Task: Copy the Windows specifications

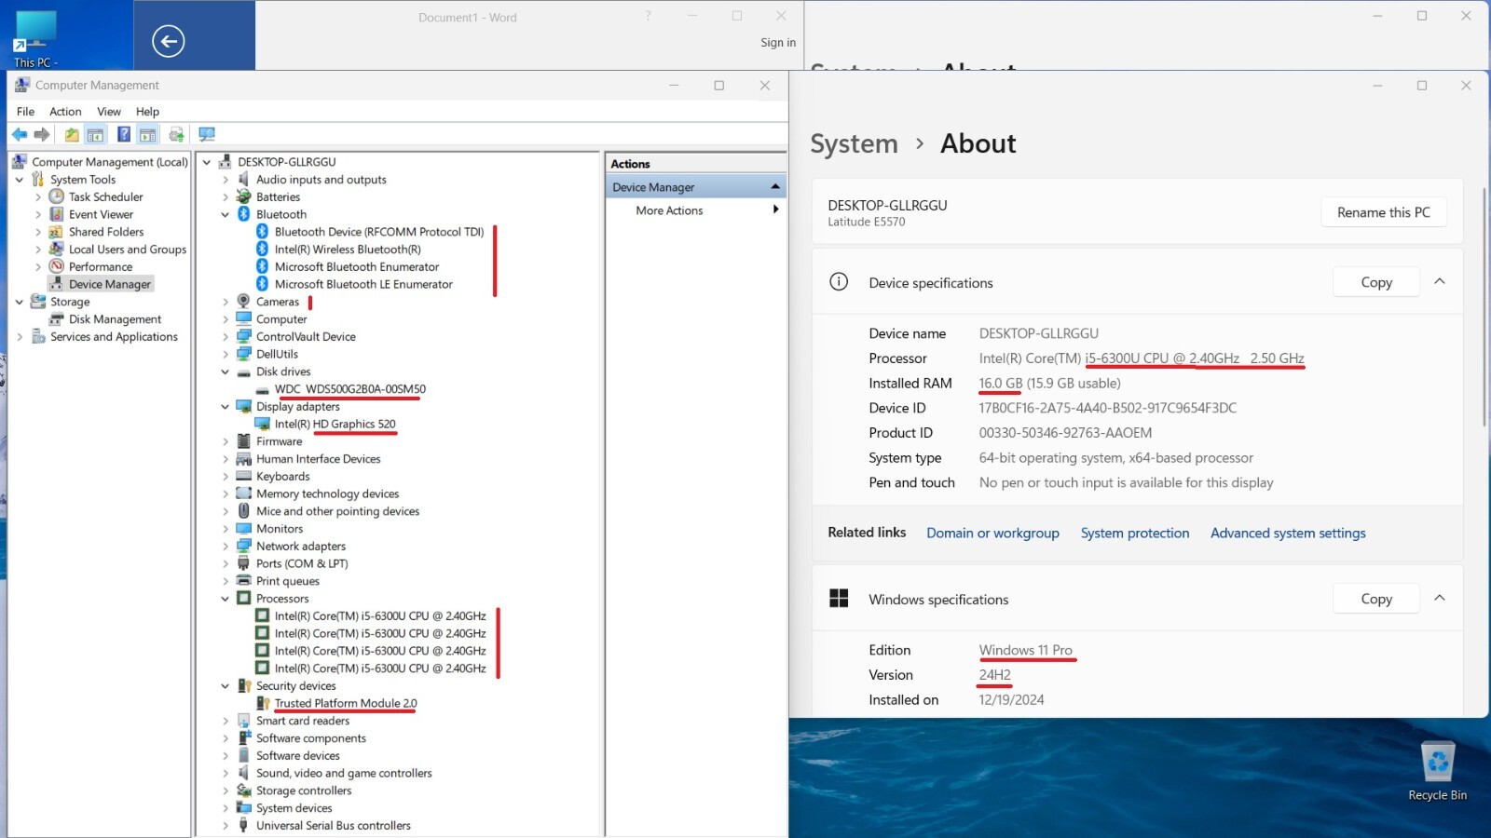Action: click(1376, 599)
